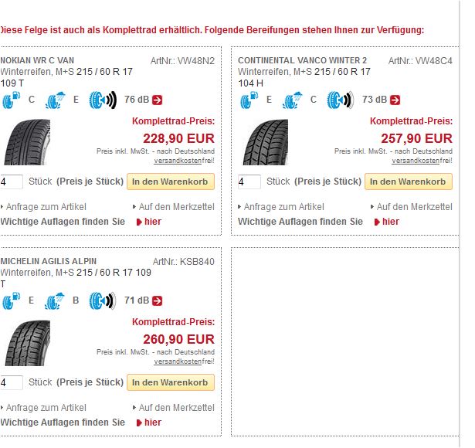The width and height of the screenshot is (475, 448).
Task: Click quantity field for Michelin tire
Action: click(11, 383)
